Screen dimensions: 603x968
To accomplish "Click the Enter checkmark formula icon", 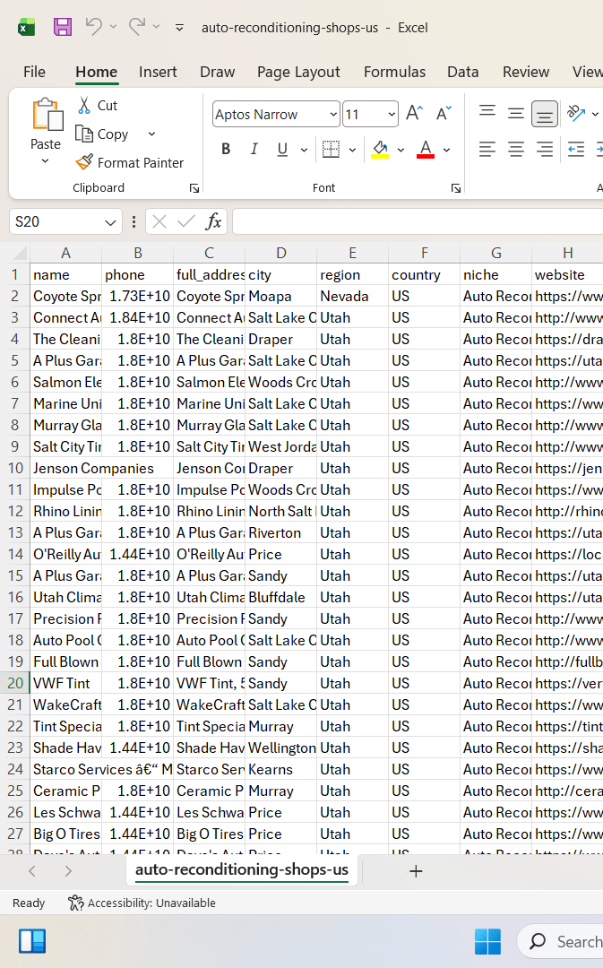I will click(185, 221).
